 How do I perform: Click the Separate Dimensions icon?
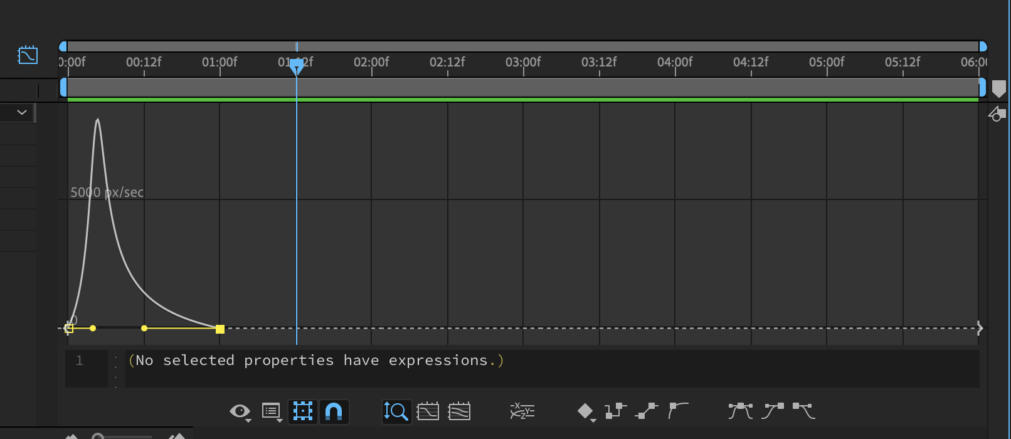[522, 411]
